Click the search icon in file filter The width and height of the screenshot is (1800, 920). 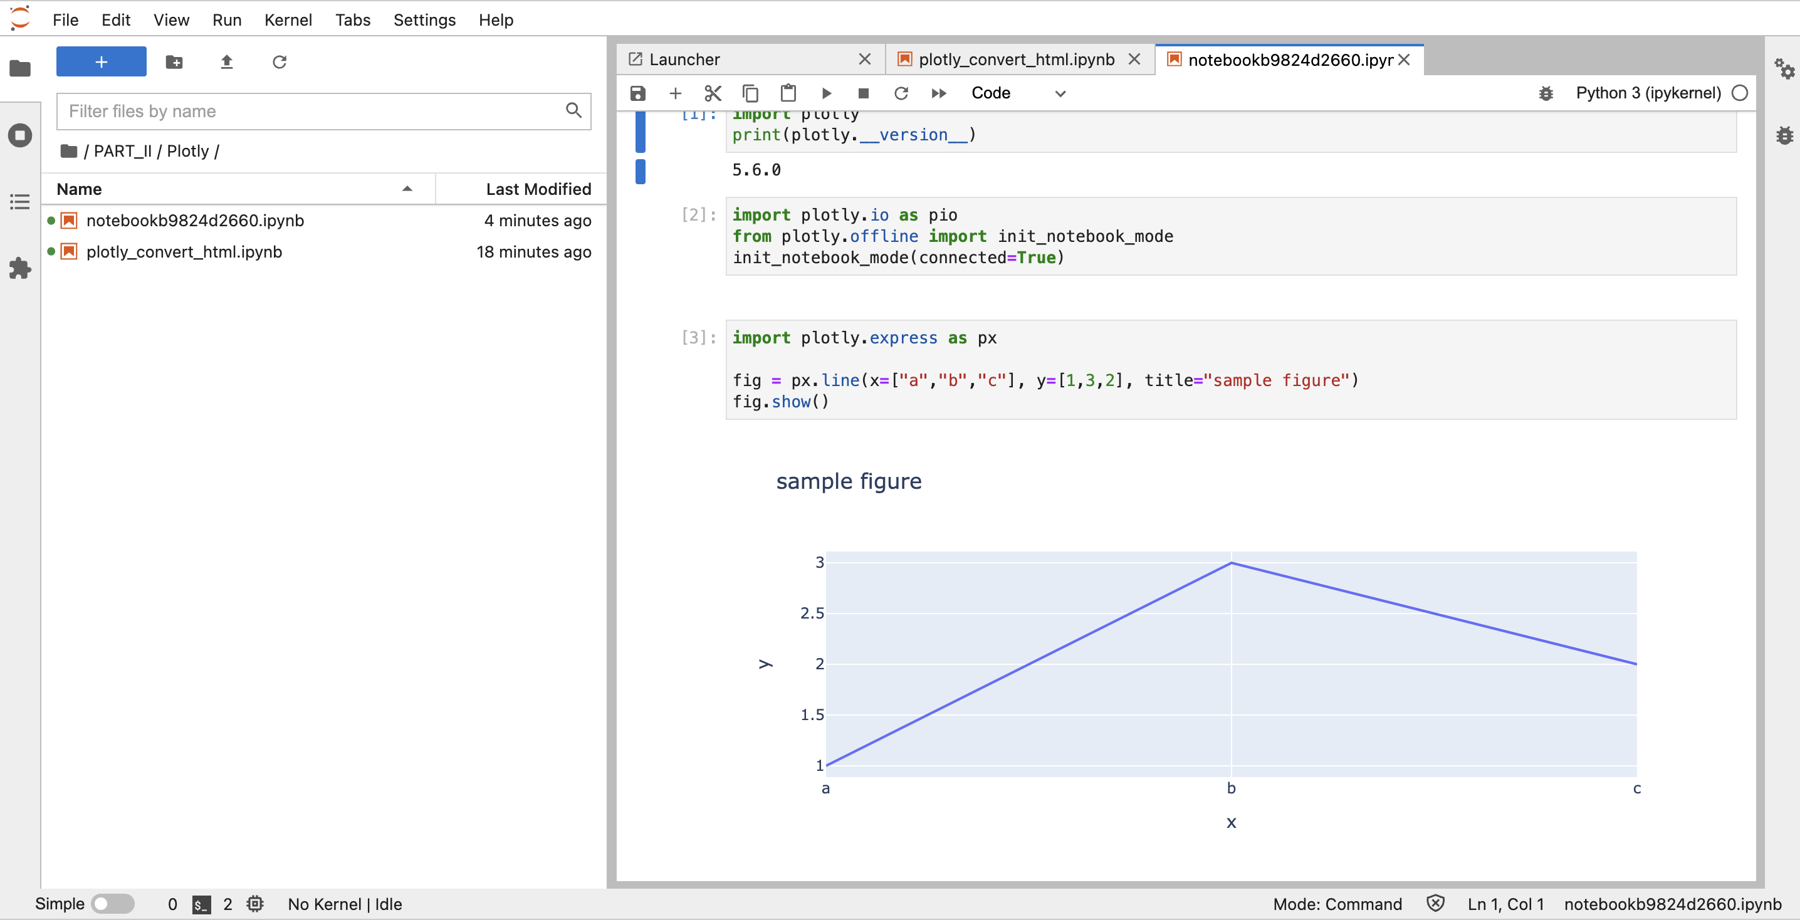573,110
